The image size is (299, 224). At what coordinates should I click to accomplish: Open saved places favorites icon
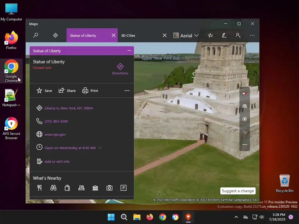210,35
